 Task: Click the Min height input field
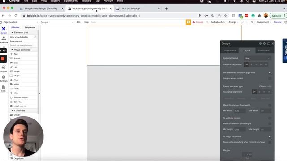240,129
